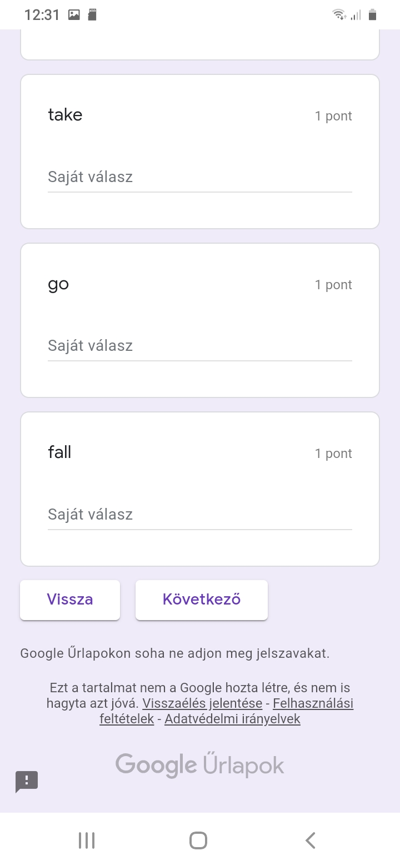Tap the answer field under "take"
Viewport: 400px width, 866px height.
pos(199,178)
